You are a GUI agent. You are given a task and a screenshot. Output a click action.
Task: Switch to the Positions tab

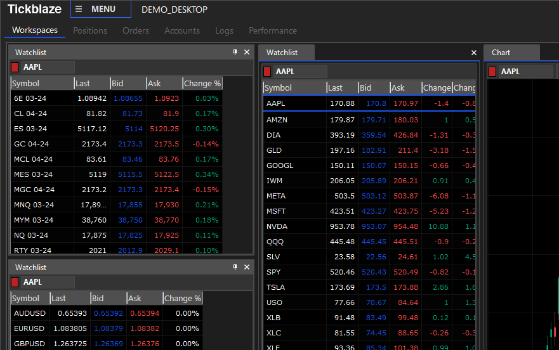(x=90, y=30)
